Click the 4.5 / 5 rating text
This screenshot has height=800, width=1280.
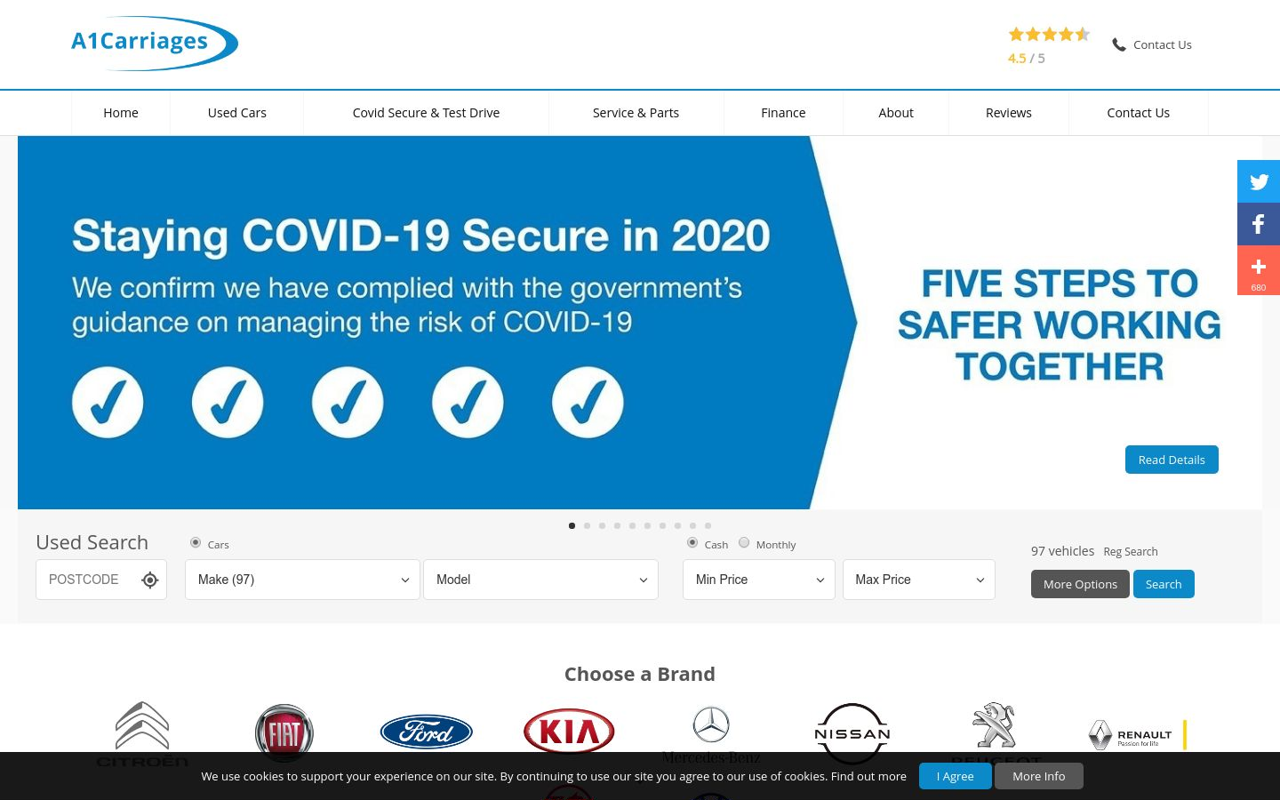[1027, 59]
